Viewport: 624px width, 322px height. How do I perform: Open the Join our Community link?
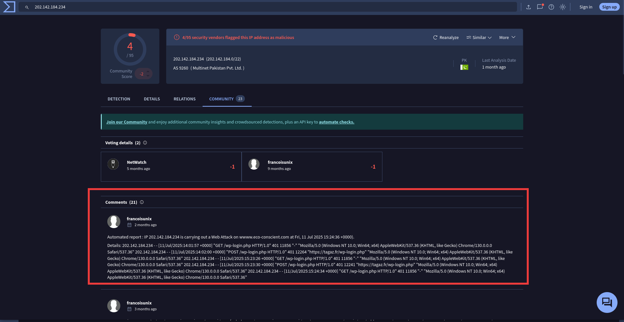click(x=126, y=122)
